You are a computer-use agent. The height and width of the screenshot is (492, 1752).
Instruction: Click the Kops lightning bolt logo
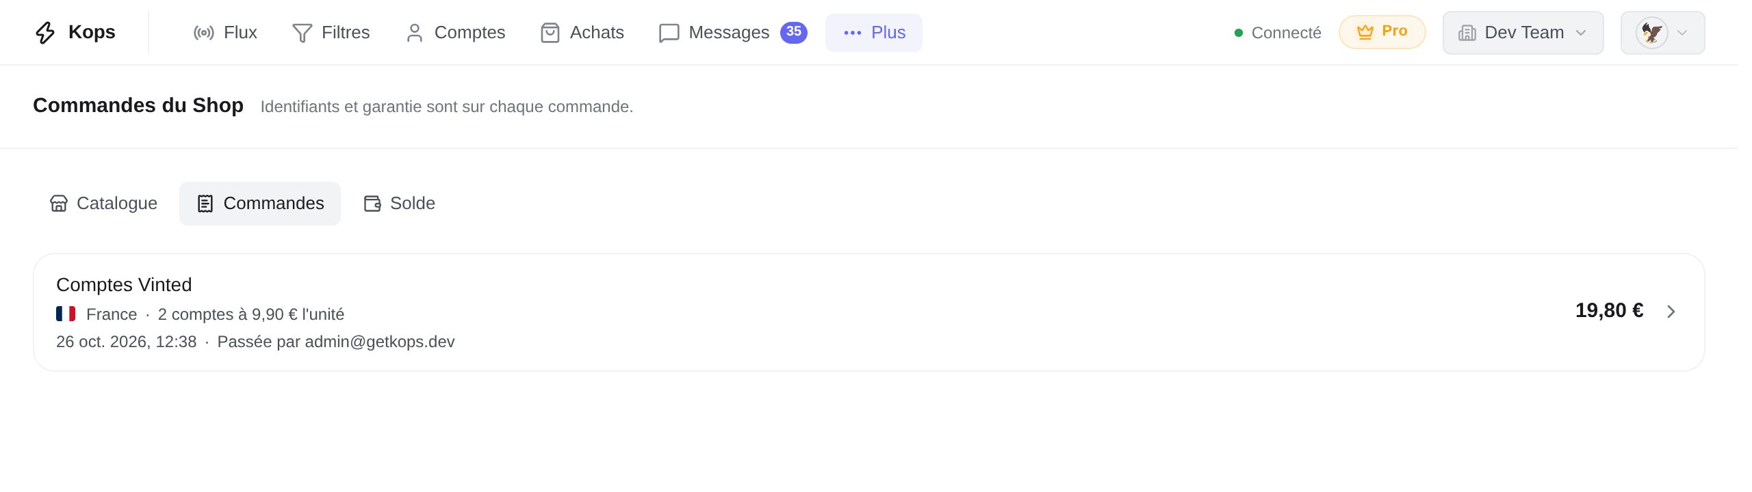point(45,32)
